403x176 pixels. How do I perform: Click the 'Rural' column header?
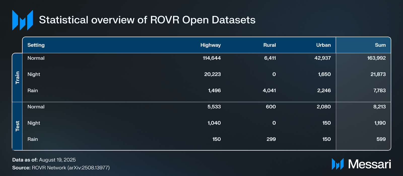(270, 45)
